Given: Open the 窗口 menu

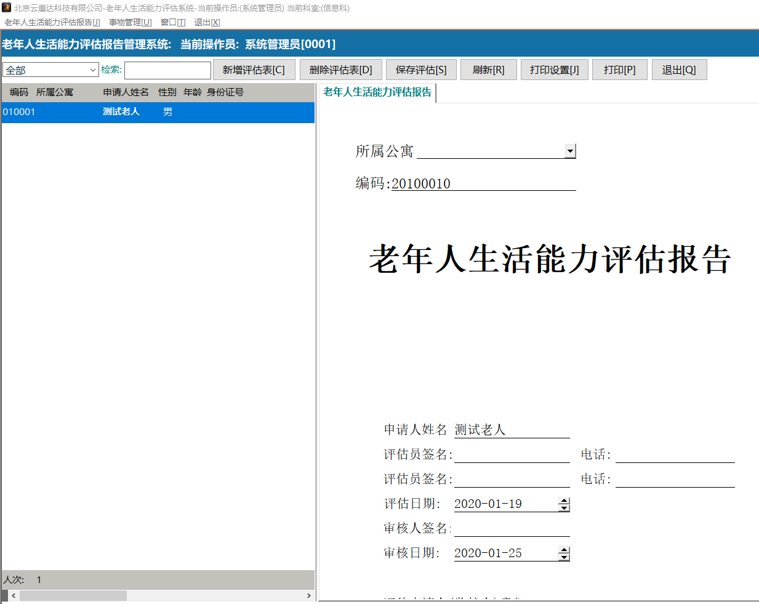Looking at the screenshot, I should (172, 22).
